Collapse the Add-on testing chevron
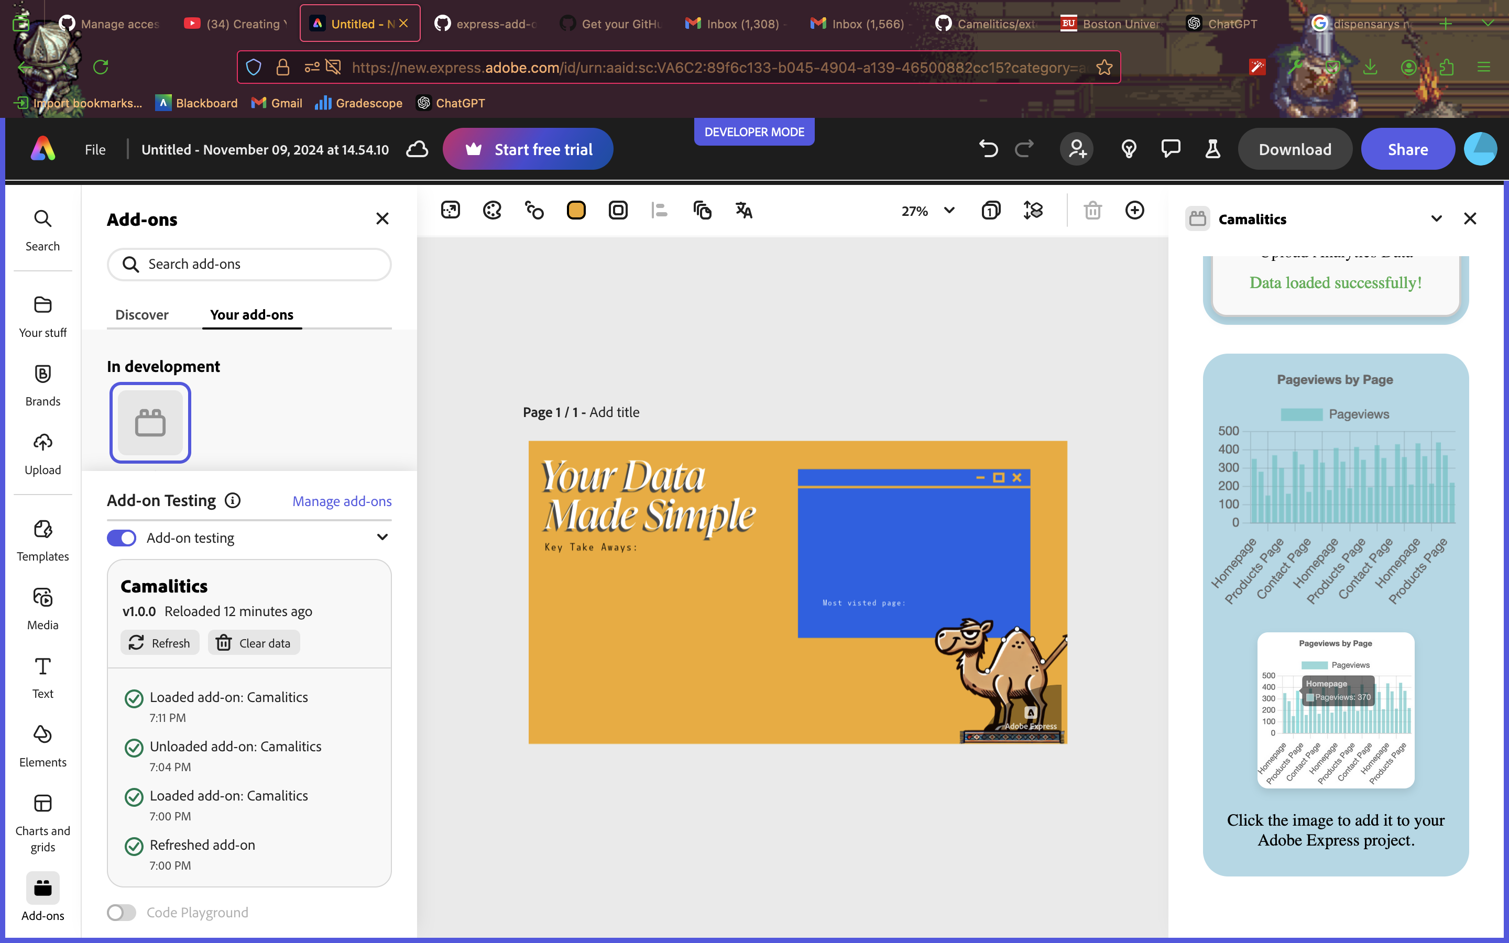Viewport: 1509px width, 943px height. pyautogui.click(x=382, y=538)
